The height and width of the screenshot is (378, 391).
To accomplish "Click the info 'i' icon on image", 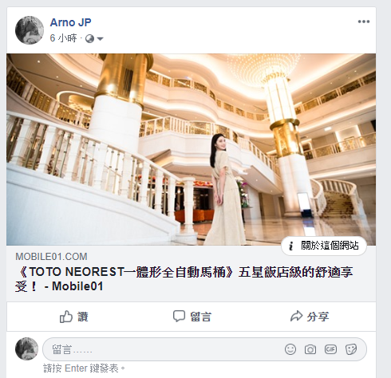I will point(291,246).
